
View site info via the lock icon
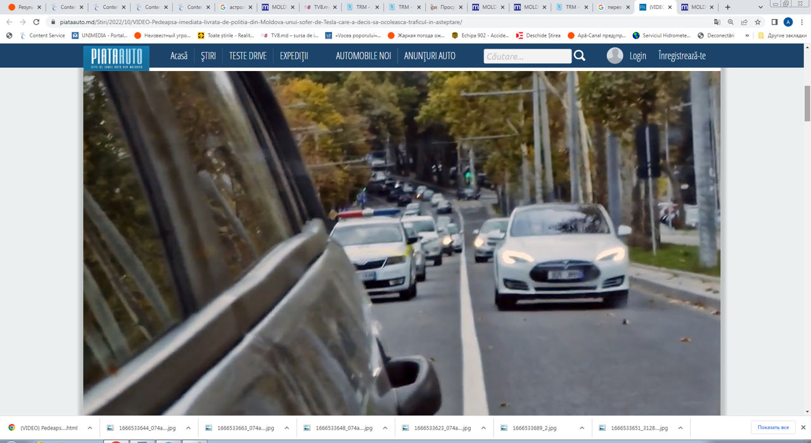coord(53,22)
